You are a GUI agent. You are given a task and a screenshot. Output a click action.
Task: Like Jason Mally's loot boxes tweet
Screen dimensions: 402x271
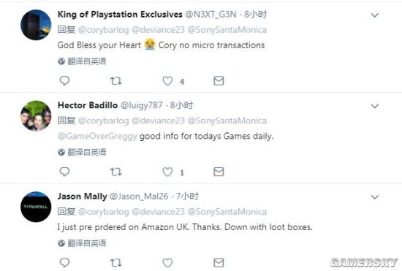pos(167,262)
